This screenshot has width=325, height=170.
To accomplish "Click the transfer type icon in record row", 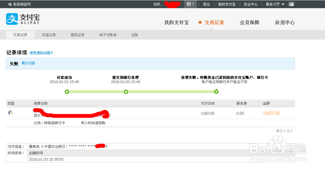I will click(x=10, y=113).
